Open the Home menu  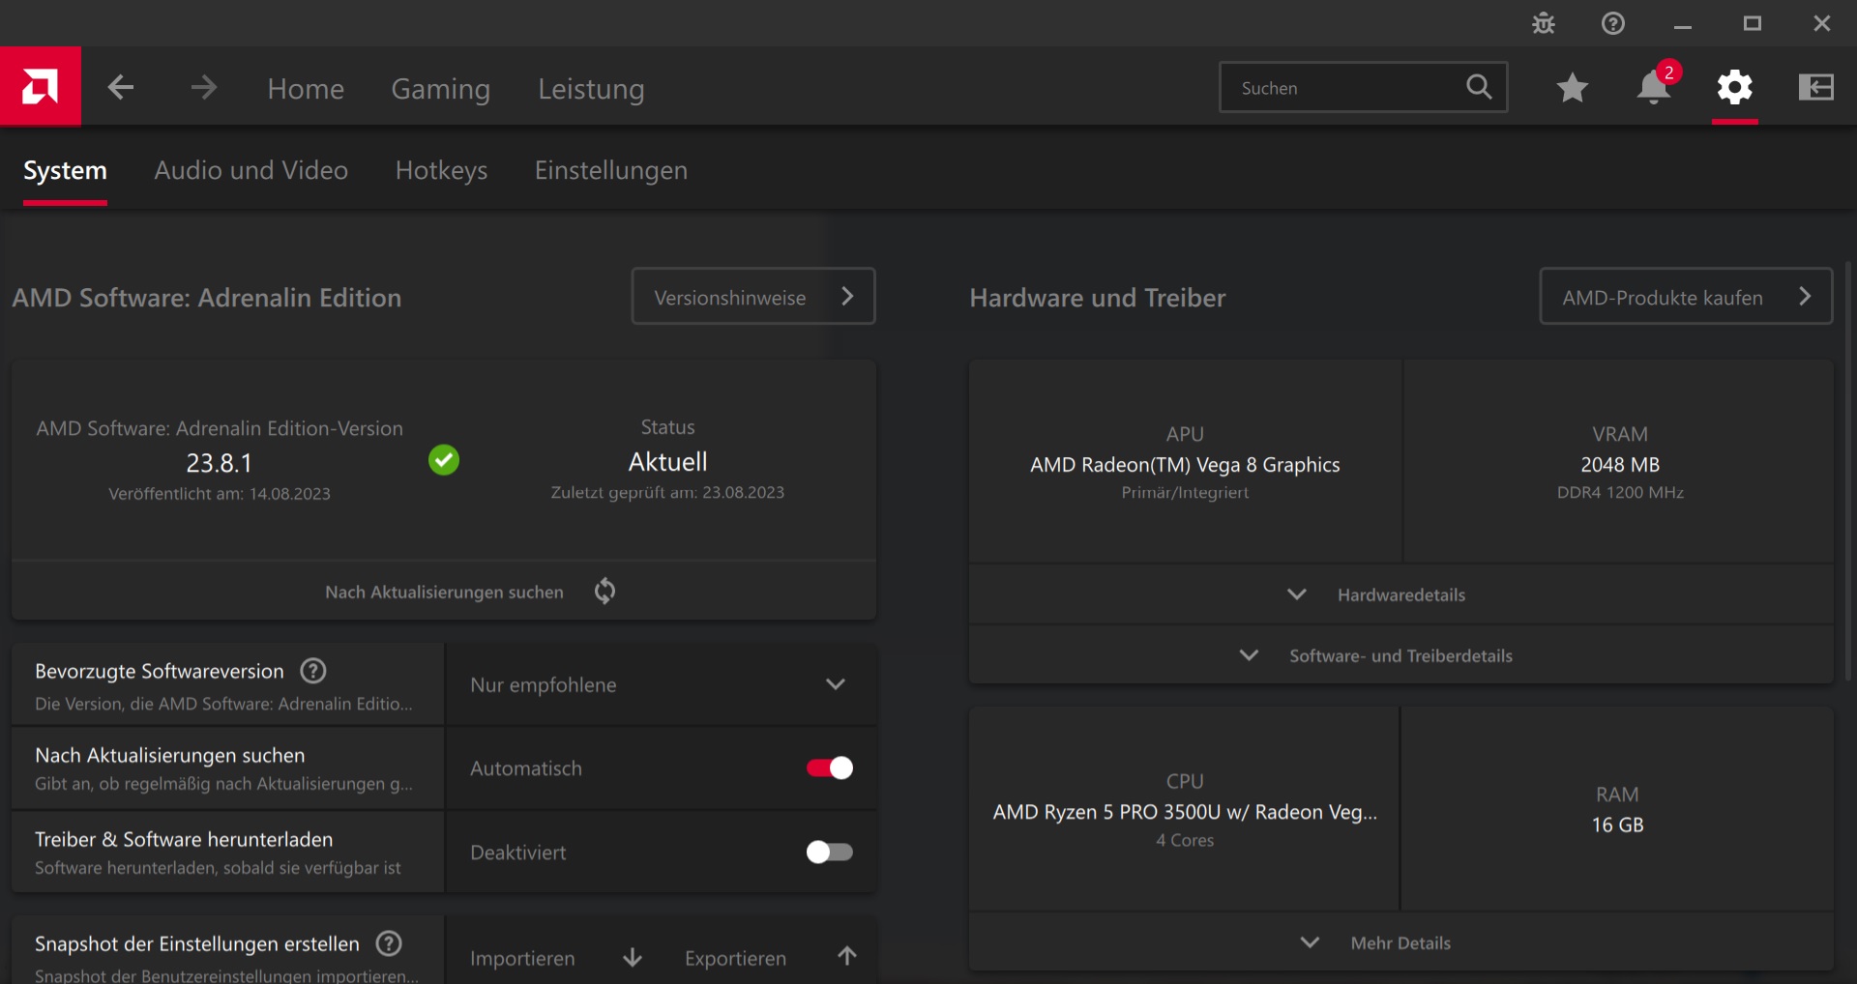[x=306, y=89]
